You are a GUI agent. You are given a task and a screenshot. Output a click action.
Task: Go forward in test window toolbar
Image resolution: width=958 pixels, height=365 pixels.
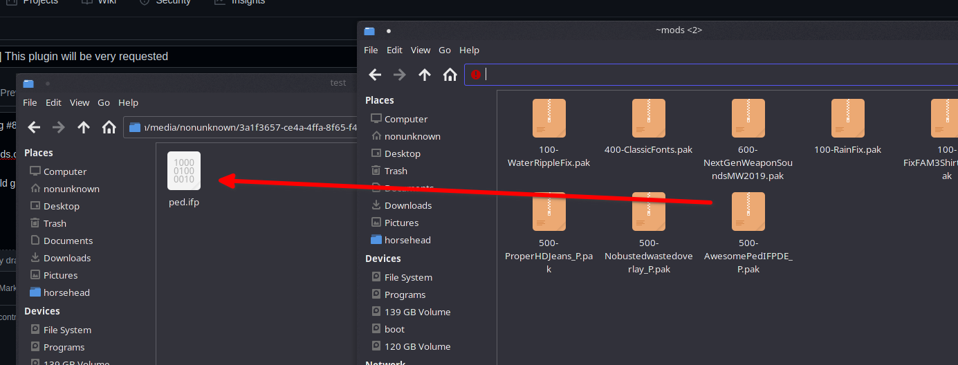click(x=59, y=127)
